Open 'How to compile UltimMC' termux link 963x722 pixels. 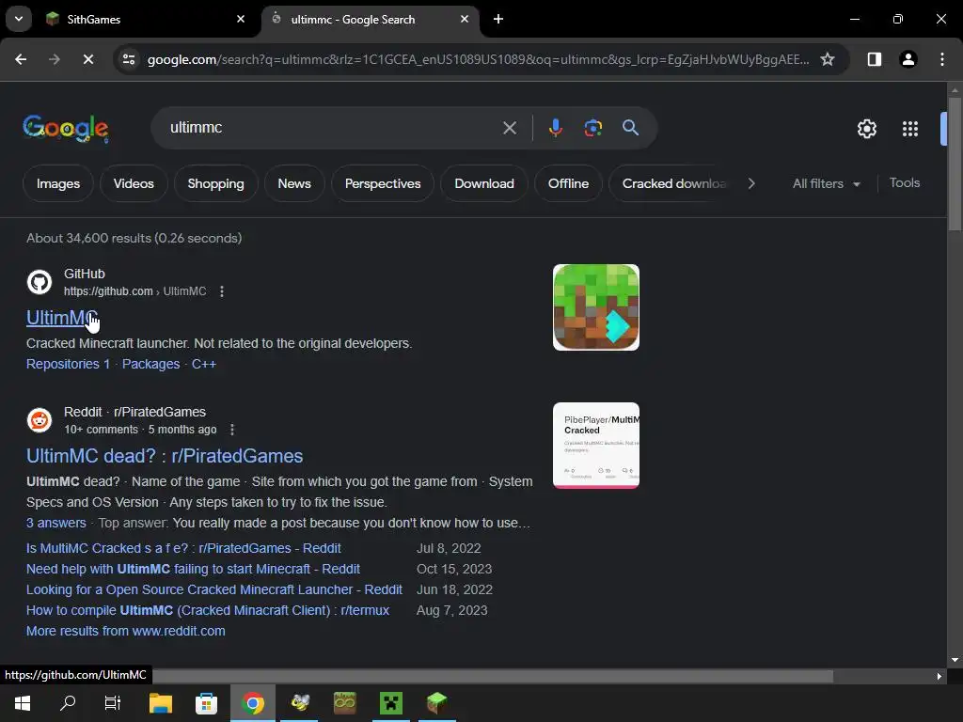click(x=208, y=611)
